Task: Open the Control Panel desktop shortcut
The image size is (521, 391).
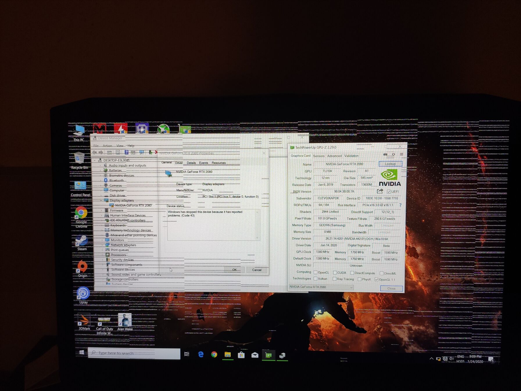Action: click(x=80, y=189)
